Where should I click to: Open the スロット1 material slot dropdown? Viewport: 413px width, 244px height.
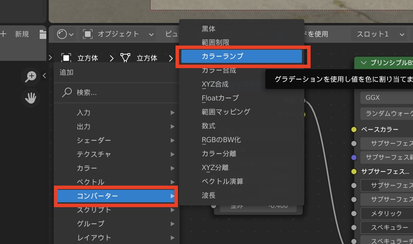point(381,34)
